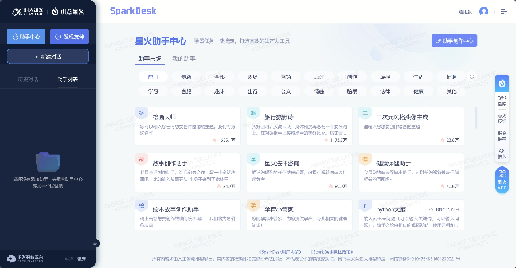Open the 孕育小管家 assistant card
The width and height of the screenshot is (516, 268).
[x=299, y=215]
